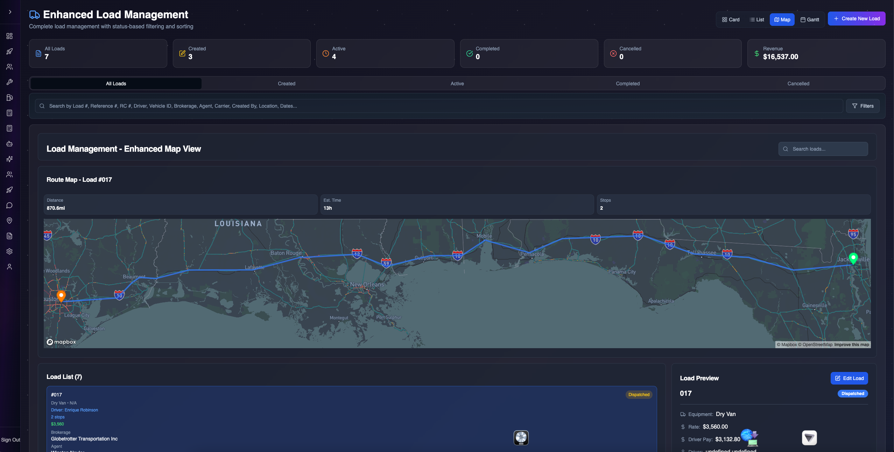This screenshot has height=452, width=894.
Task: Click the robot bot icon in the sidebar
Action: (x=9, y=144)
